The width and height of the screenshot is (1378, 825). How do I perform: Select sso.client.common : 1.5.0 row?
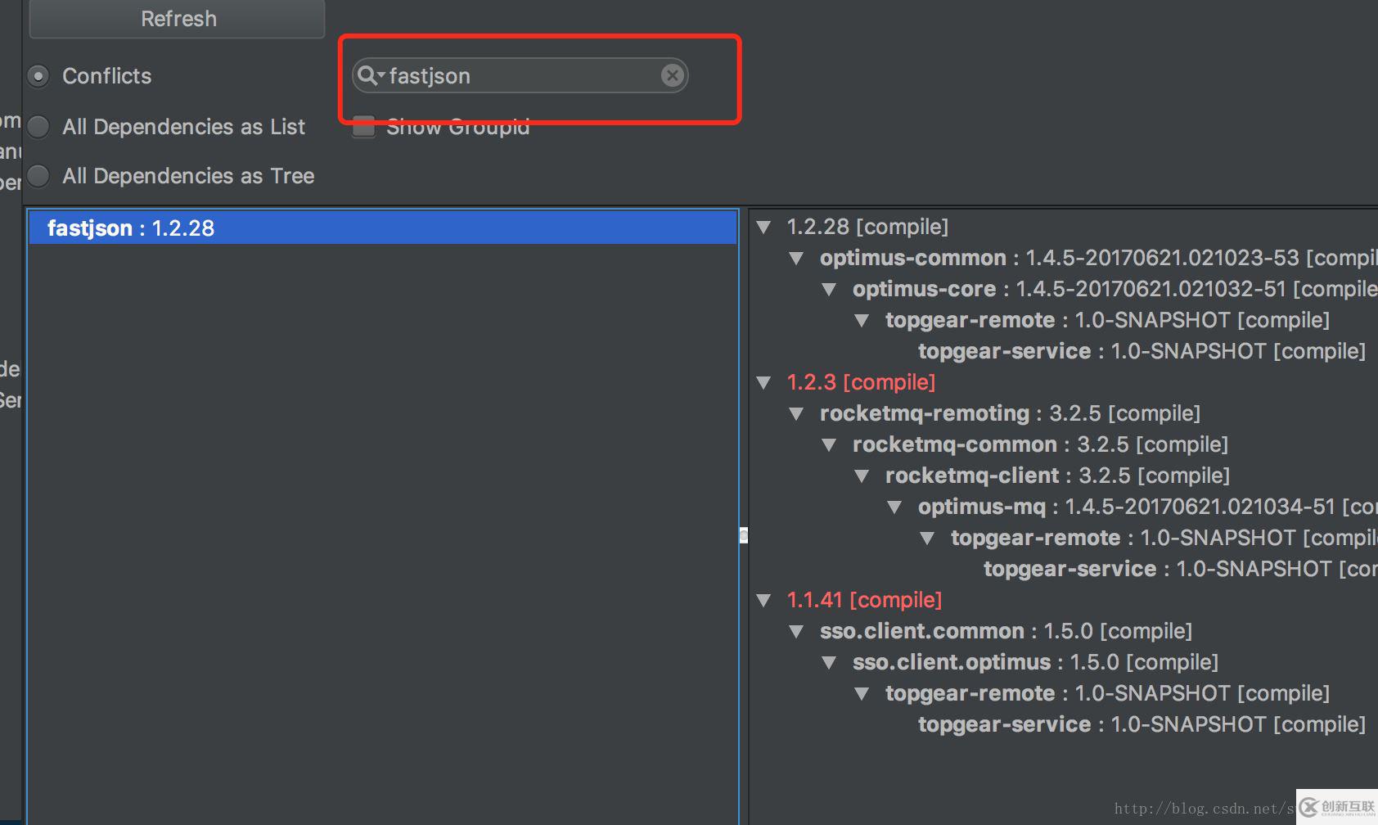(1006, 631)
